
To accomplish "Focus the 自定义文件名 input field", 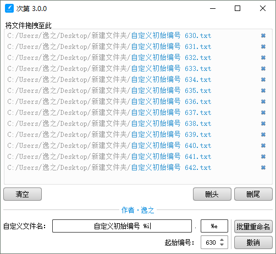I will 122,226.
